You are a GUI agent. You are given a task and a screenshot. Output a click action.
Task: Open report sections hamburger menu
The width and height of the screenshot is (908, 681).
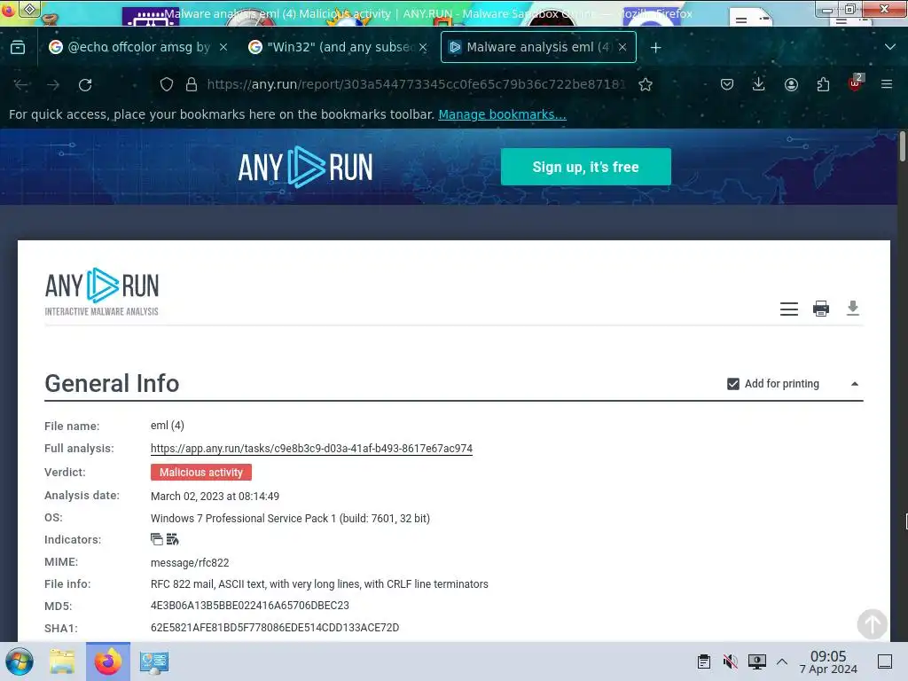point(788,309)
